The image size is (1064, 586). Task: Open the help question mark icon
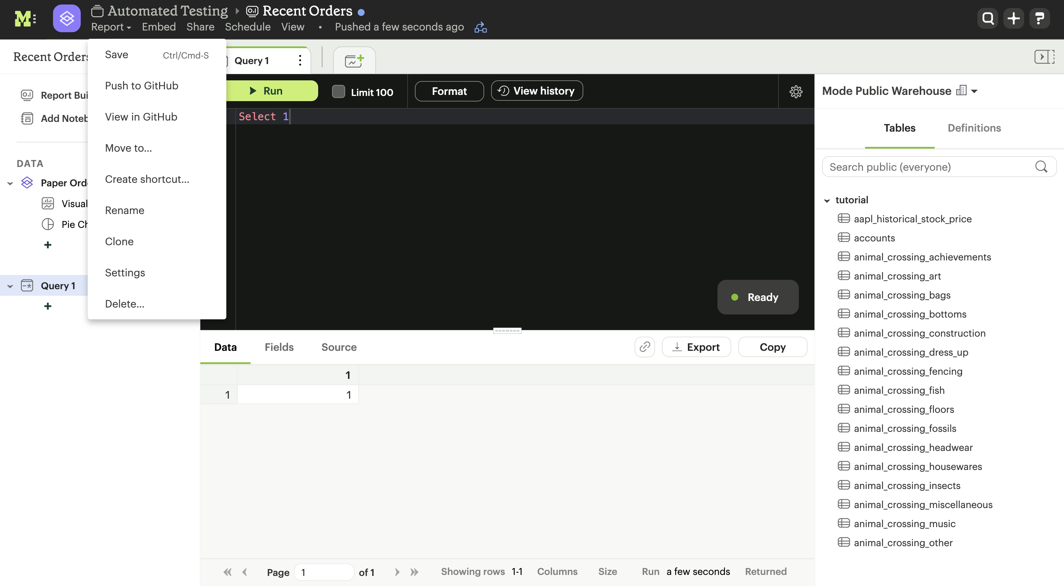click(x=1039, y=19)
